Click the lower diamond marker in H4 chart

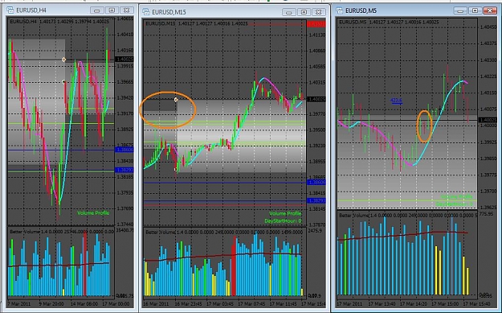pos(63,82)
